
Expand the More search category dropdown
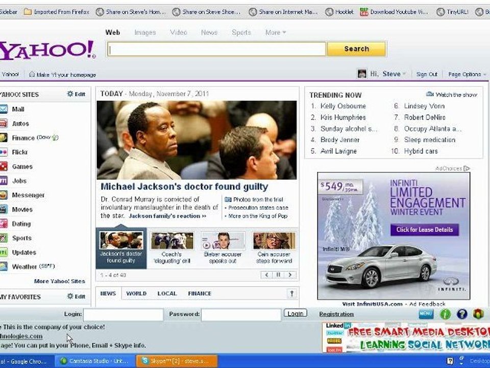click(x=276, y=32)
